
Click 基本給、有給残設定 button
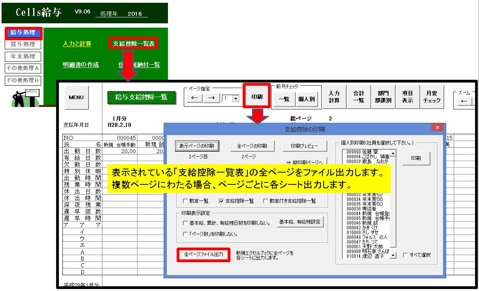point(300,222)
